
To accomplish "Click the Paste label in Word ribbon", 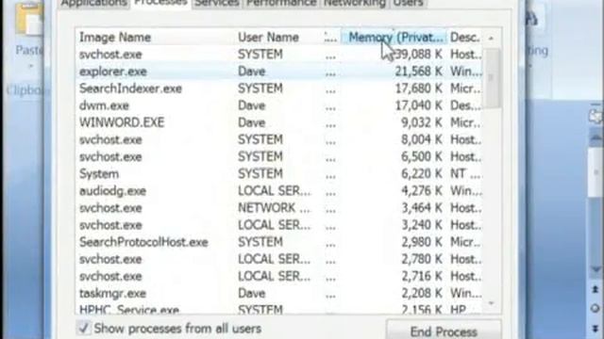I will pyautogui.click(x=29, y=50).
